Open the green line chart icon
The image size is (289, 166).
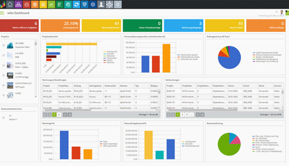tap(52, 5)
